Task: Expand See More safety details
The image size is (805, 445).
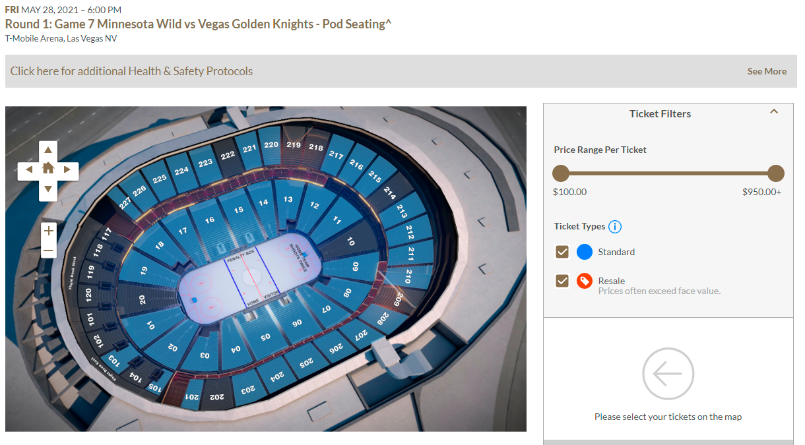Action: click(767, 71)
